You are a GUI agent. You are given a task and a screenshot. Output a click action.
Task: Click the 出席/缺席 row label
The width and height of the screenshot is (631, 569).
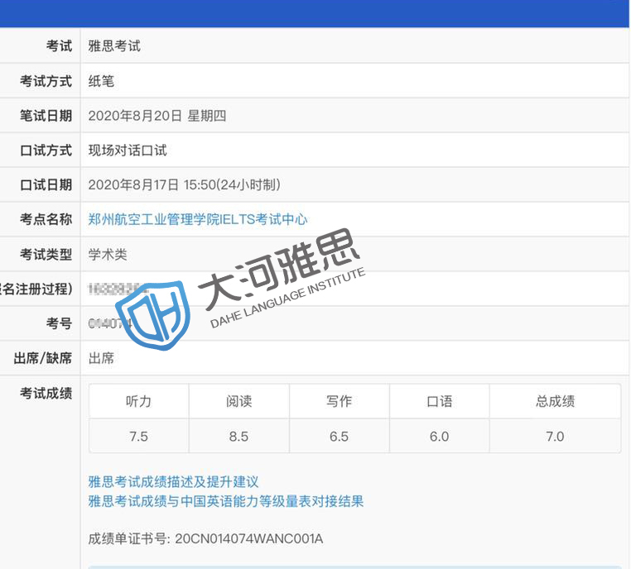pyautogui.click(x=43, y=358)
